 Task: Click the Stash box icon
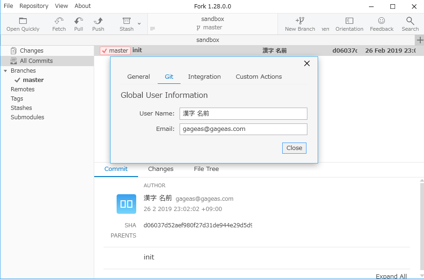126,21
